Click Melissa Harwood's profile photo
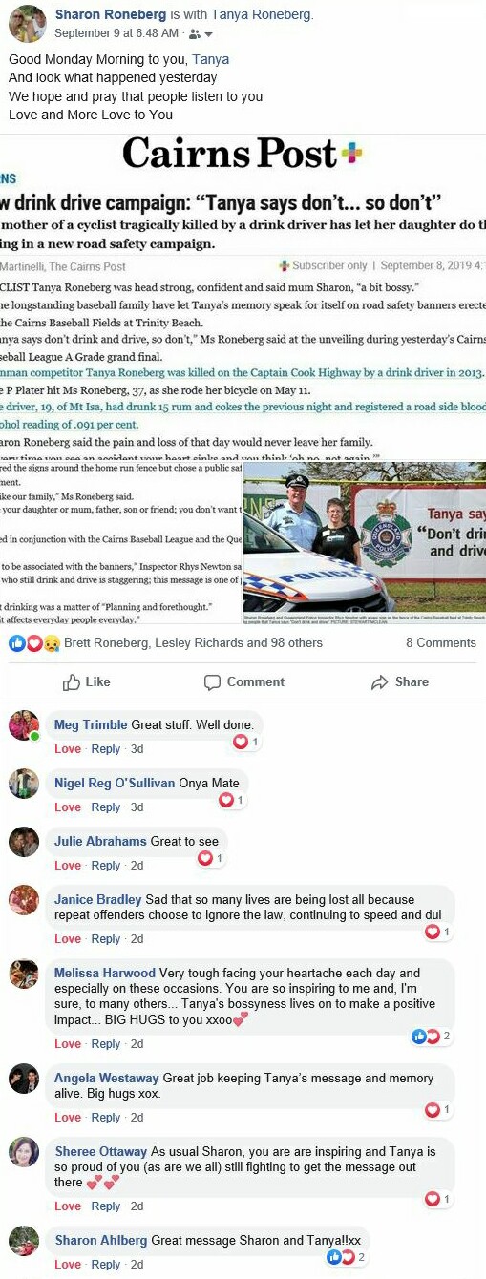This screenshot has height=1279, width=486. click(24, 975)
